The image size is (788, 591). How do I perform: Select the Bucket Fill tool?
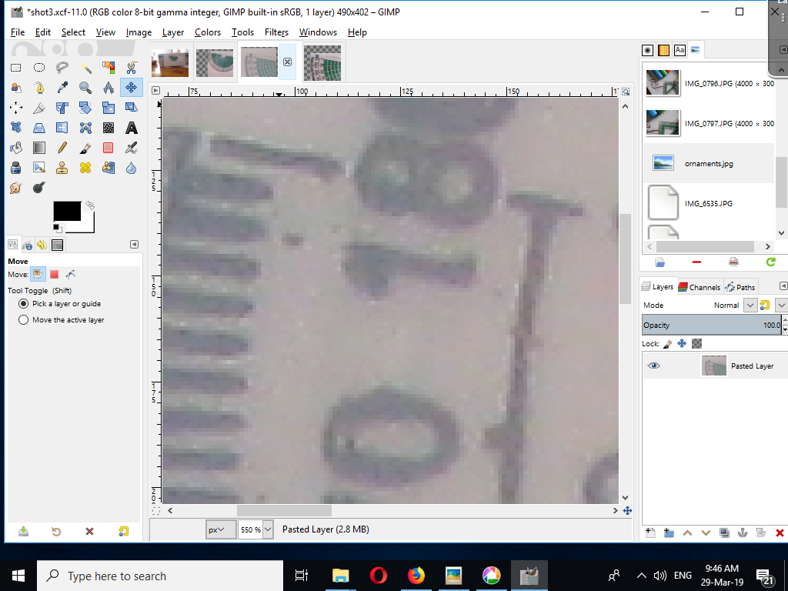click(15, 147)
